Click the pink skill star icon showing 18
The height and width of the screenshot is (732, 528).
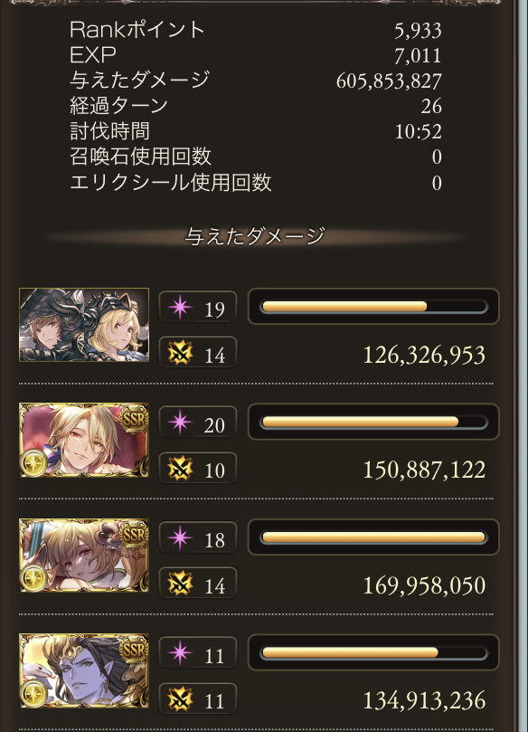pyautogui.click(x=180, y=538)
